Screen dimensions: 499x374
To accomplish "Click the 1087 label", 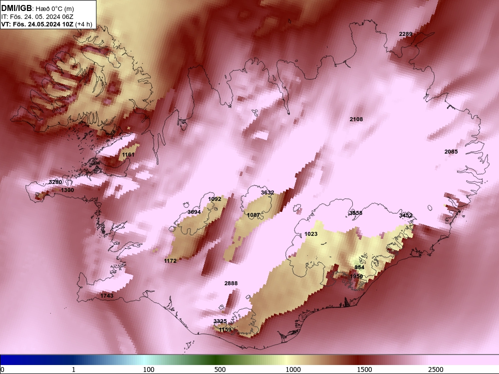I will (x=253, y=215).
